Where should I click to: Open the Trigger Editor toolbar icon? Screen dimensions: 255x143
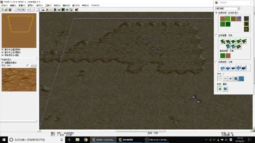click(x=47, y=10)
